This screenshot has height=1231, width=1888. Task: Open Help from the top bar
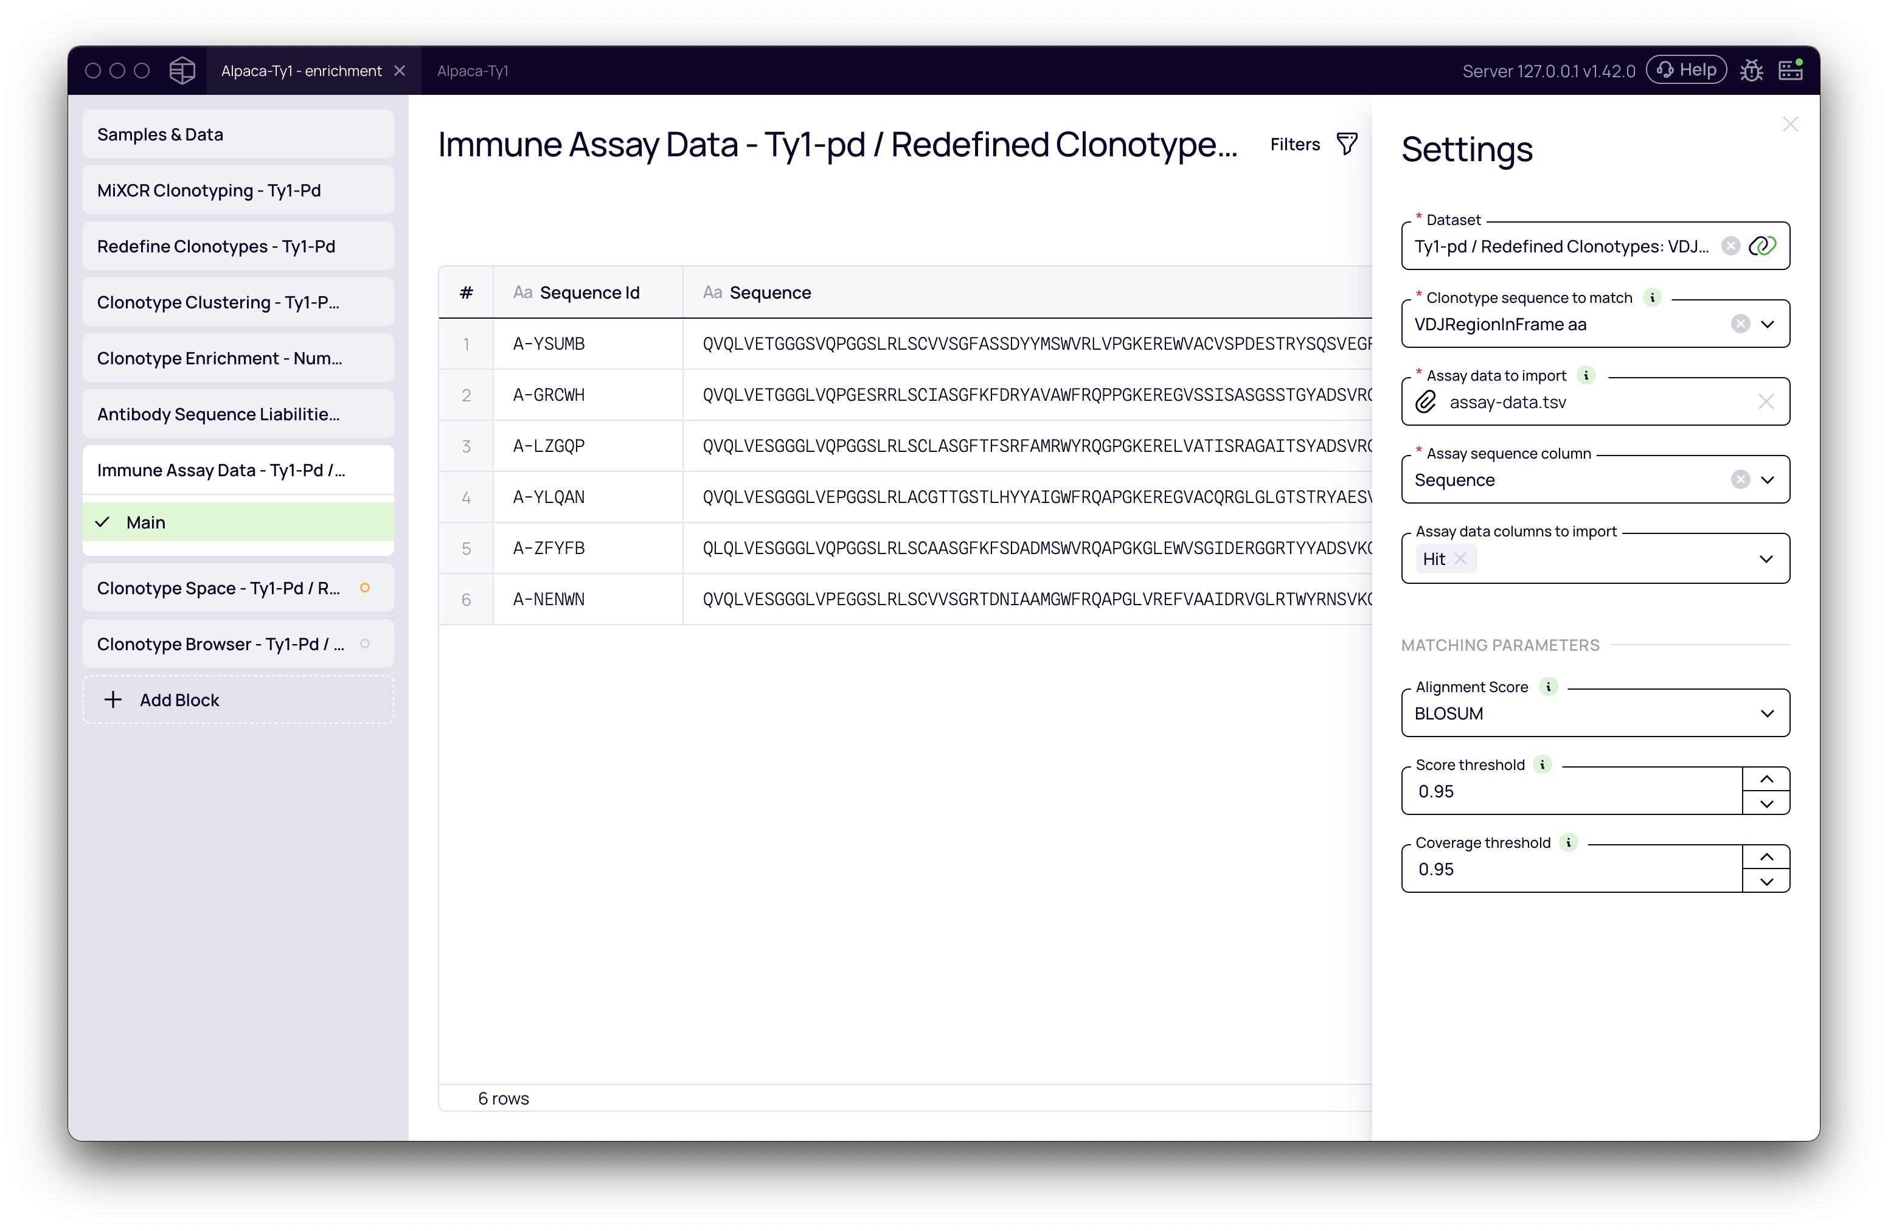point(1685,69)
